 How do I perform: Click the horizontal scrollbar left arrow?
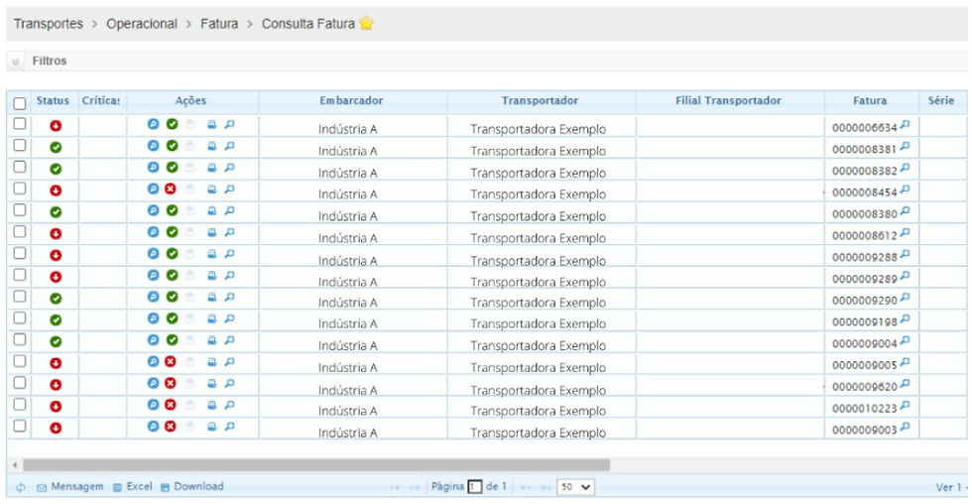[15, 465]
